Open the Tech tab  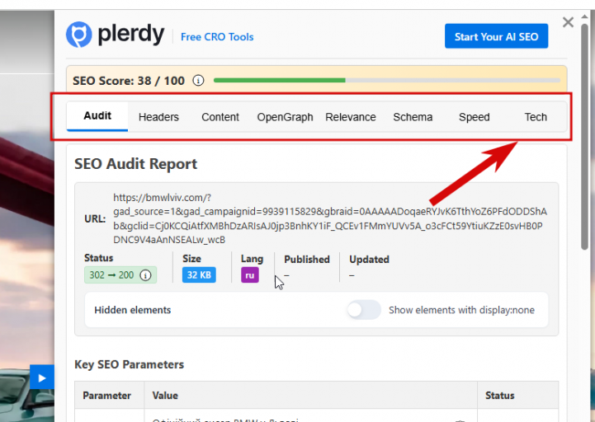tap(536, 117)
